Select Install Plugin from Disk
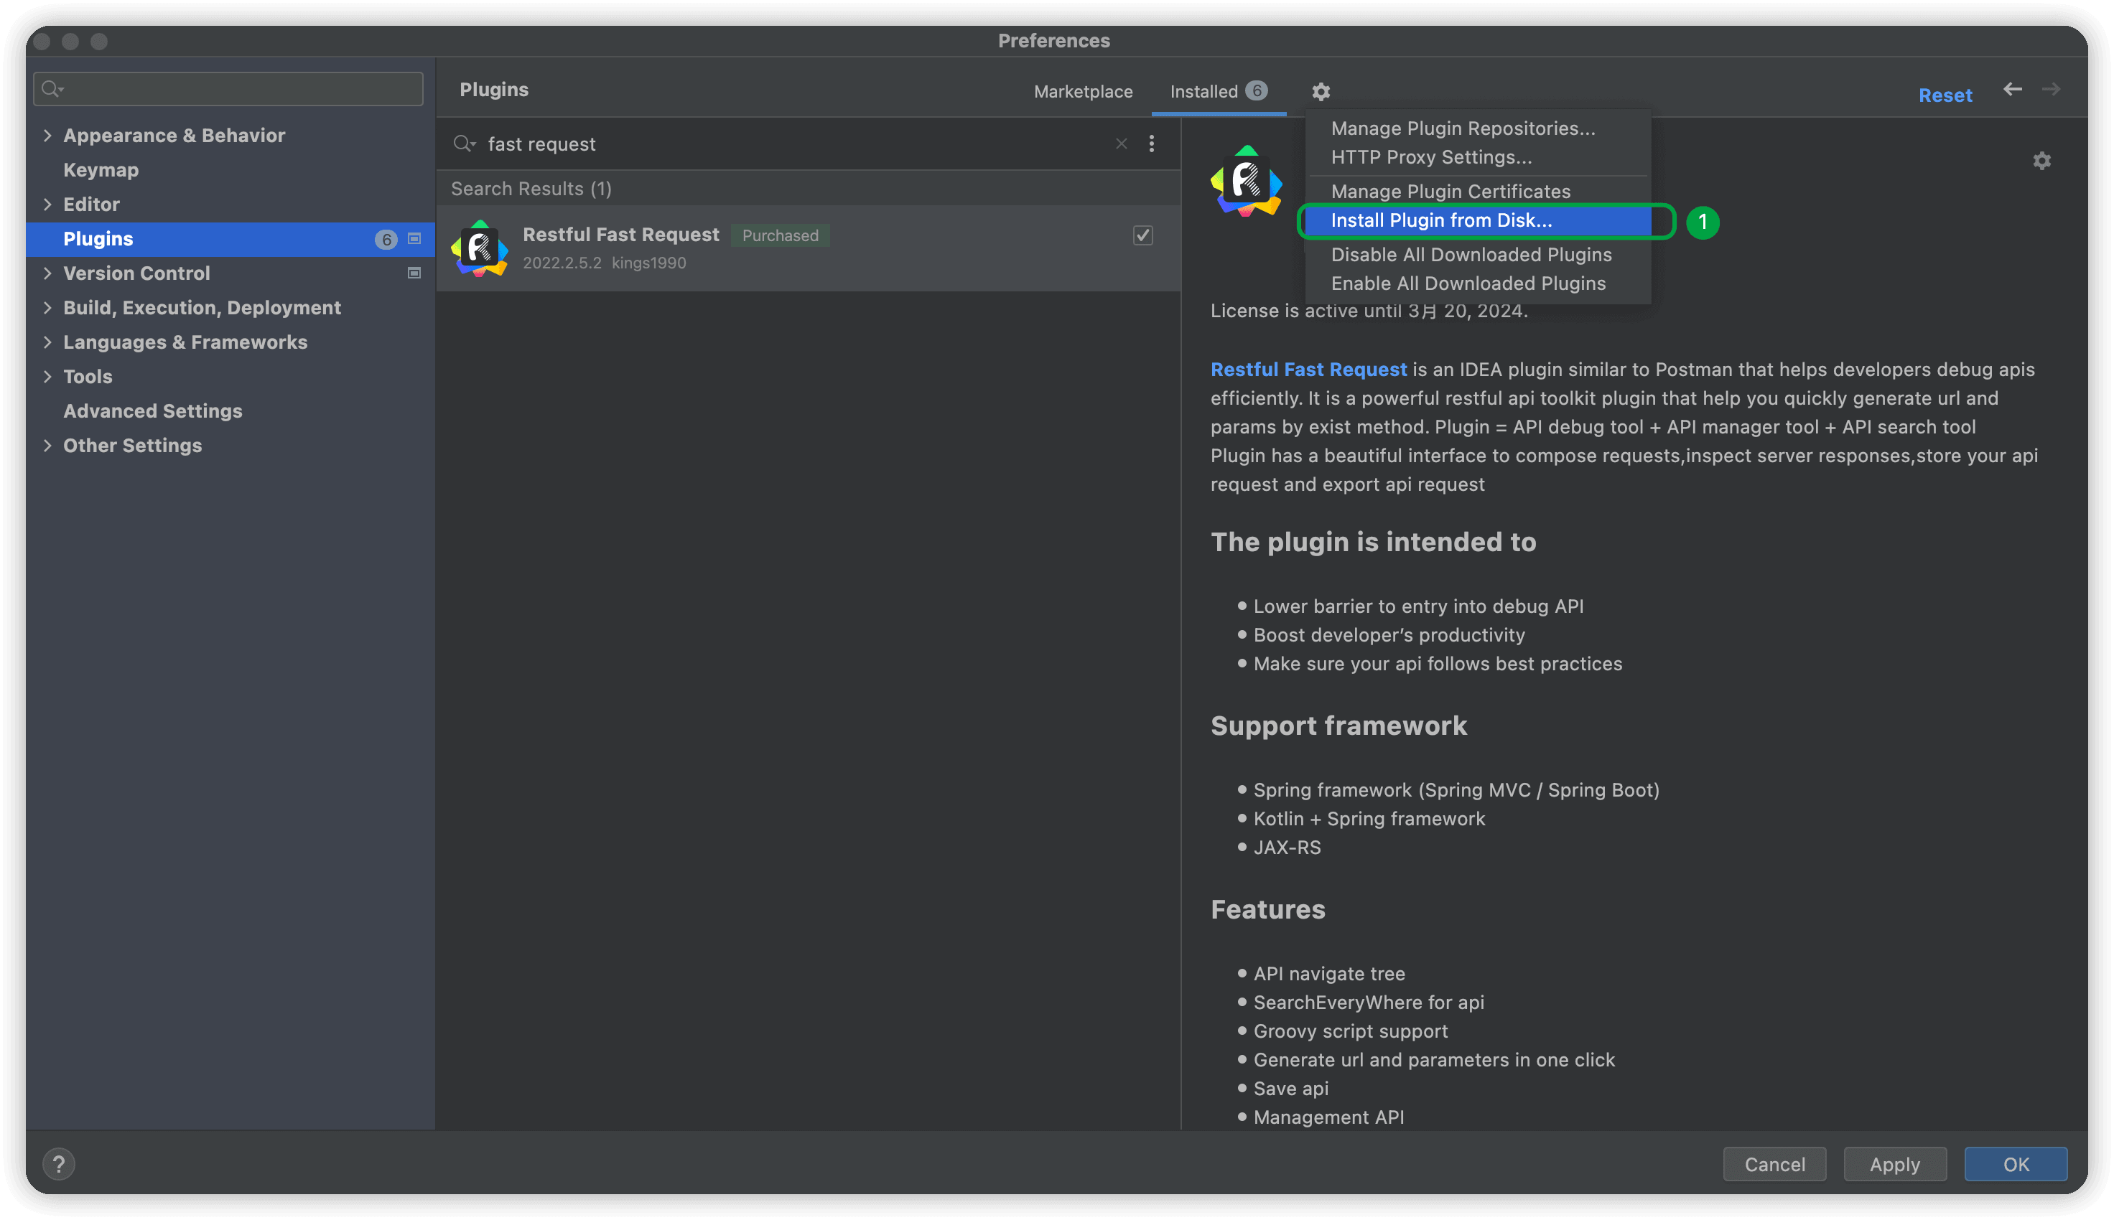This screenshot has width=2114, height=1220. (x=1442, y=220)
